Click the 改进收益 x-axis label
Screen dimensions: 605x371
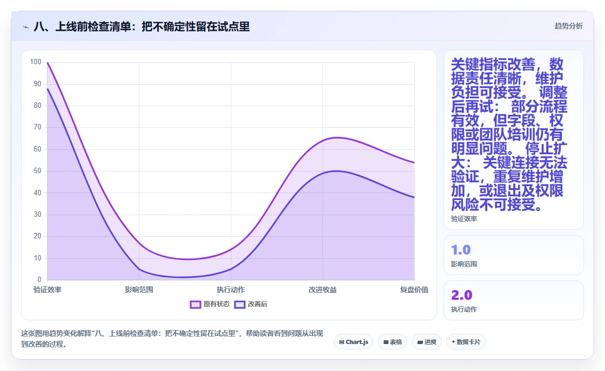click(322, 290)
